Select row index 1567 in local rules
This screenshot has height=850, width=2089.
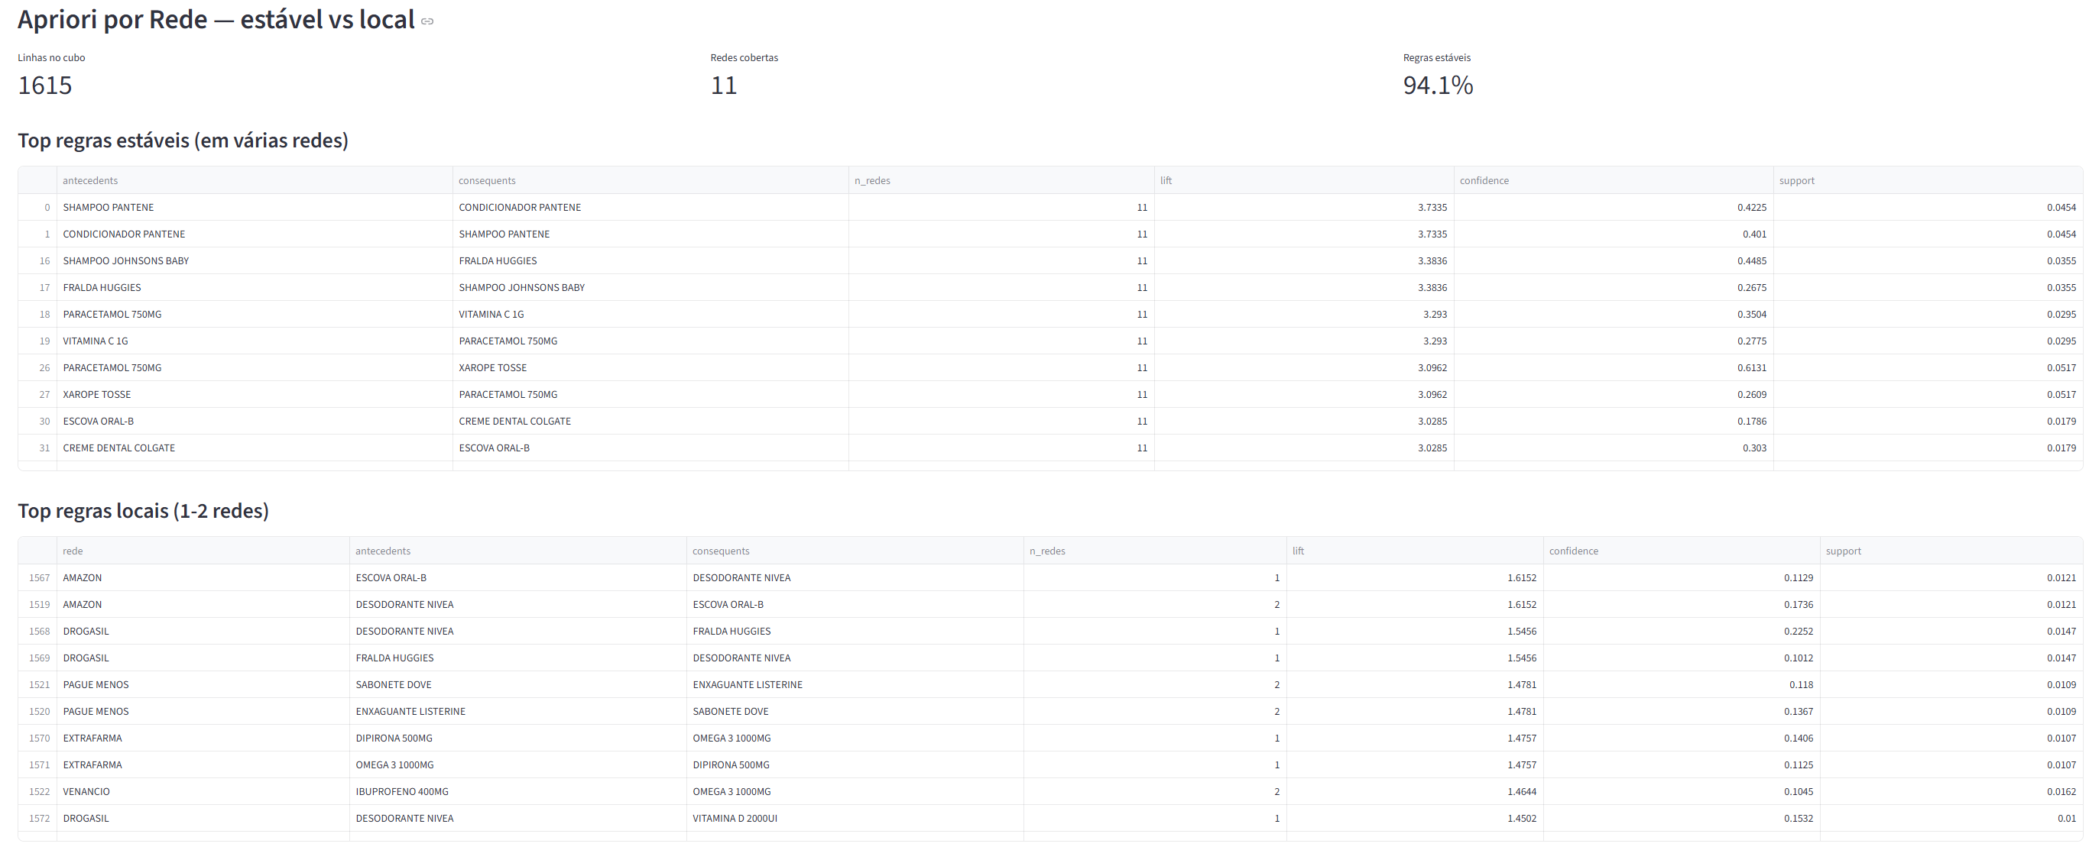38,577
